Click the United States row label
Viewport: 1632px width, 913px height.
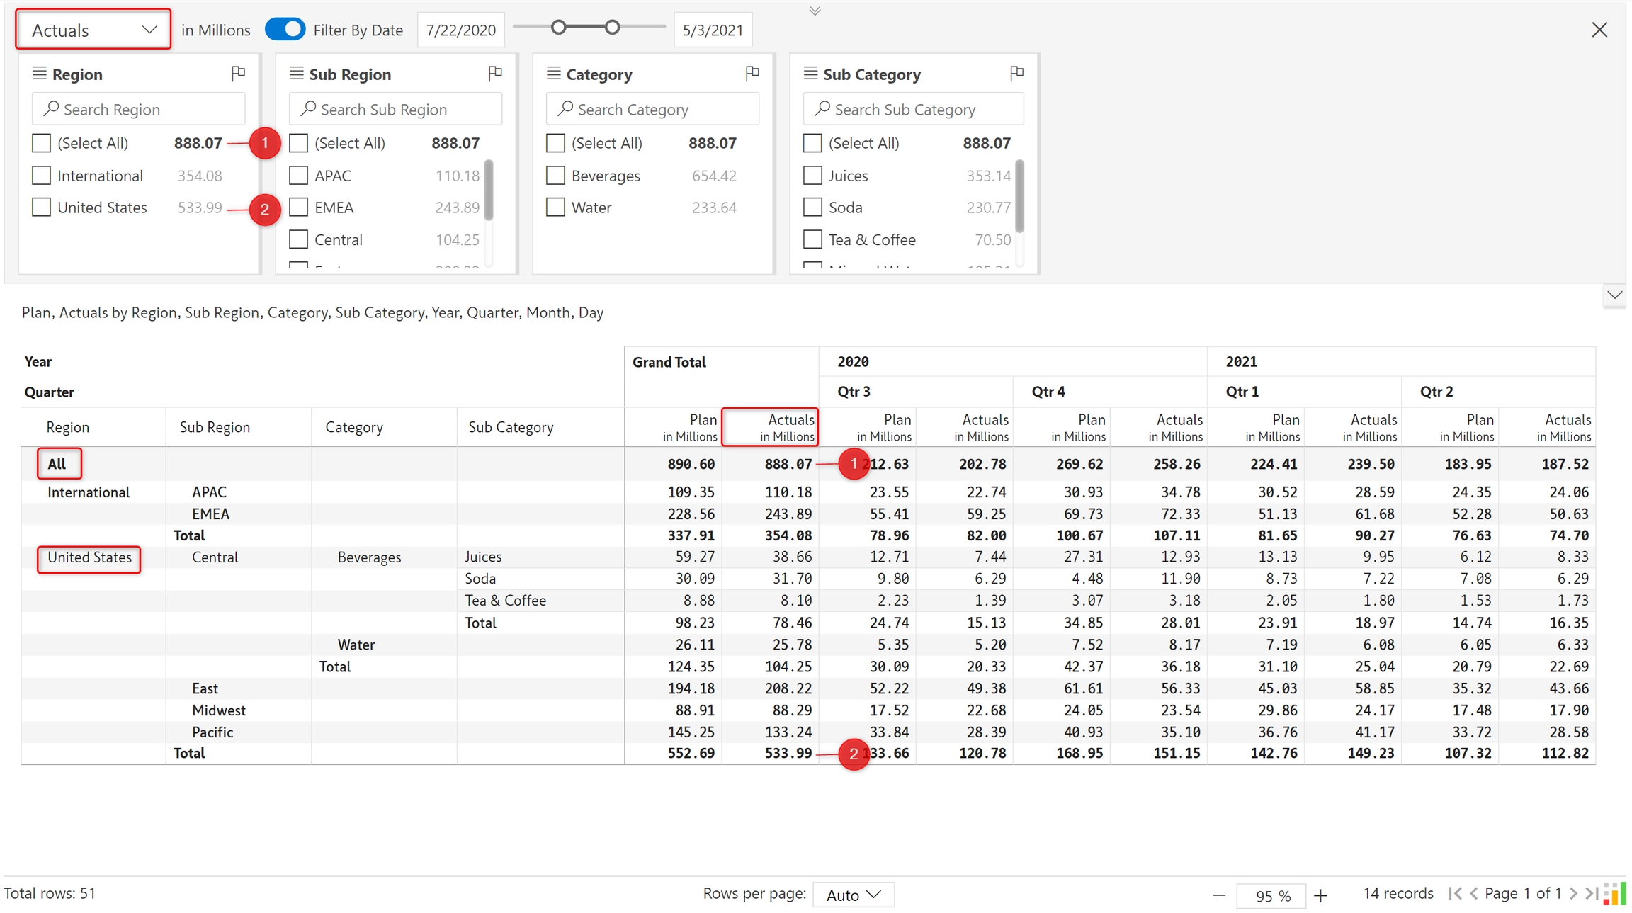89,557
